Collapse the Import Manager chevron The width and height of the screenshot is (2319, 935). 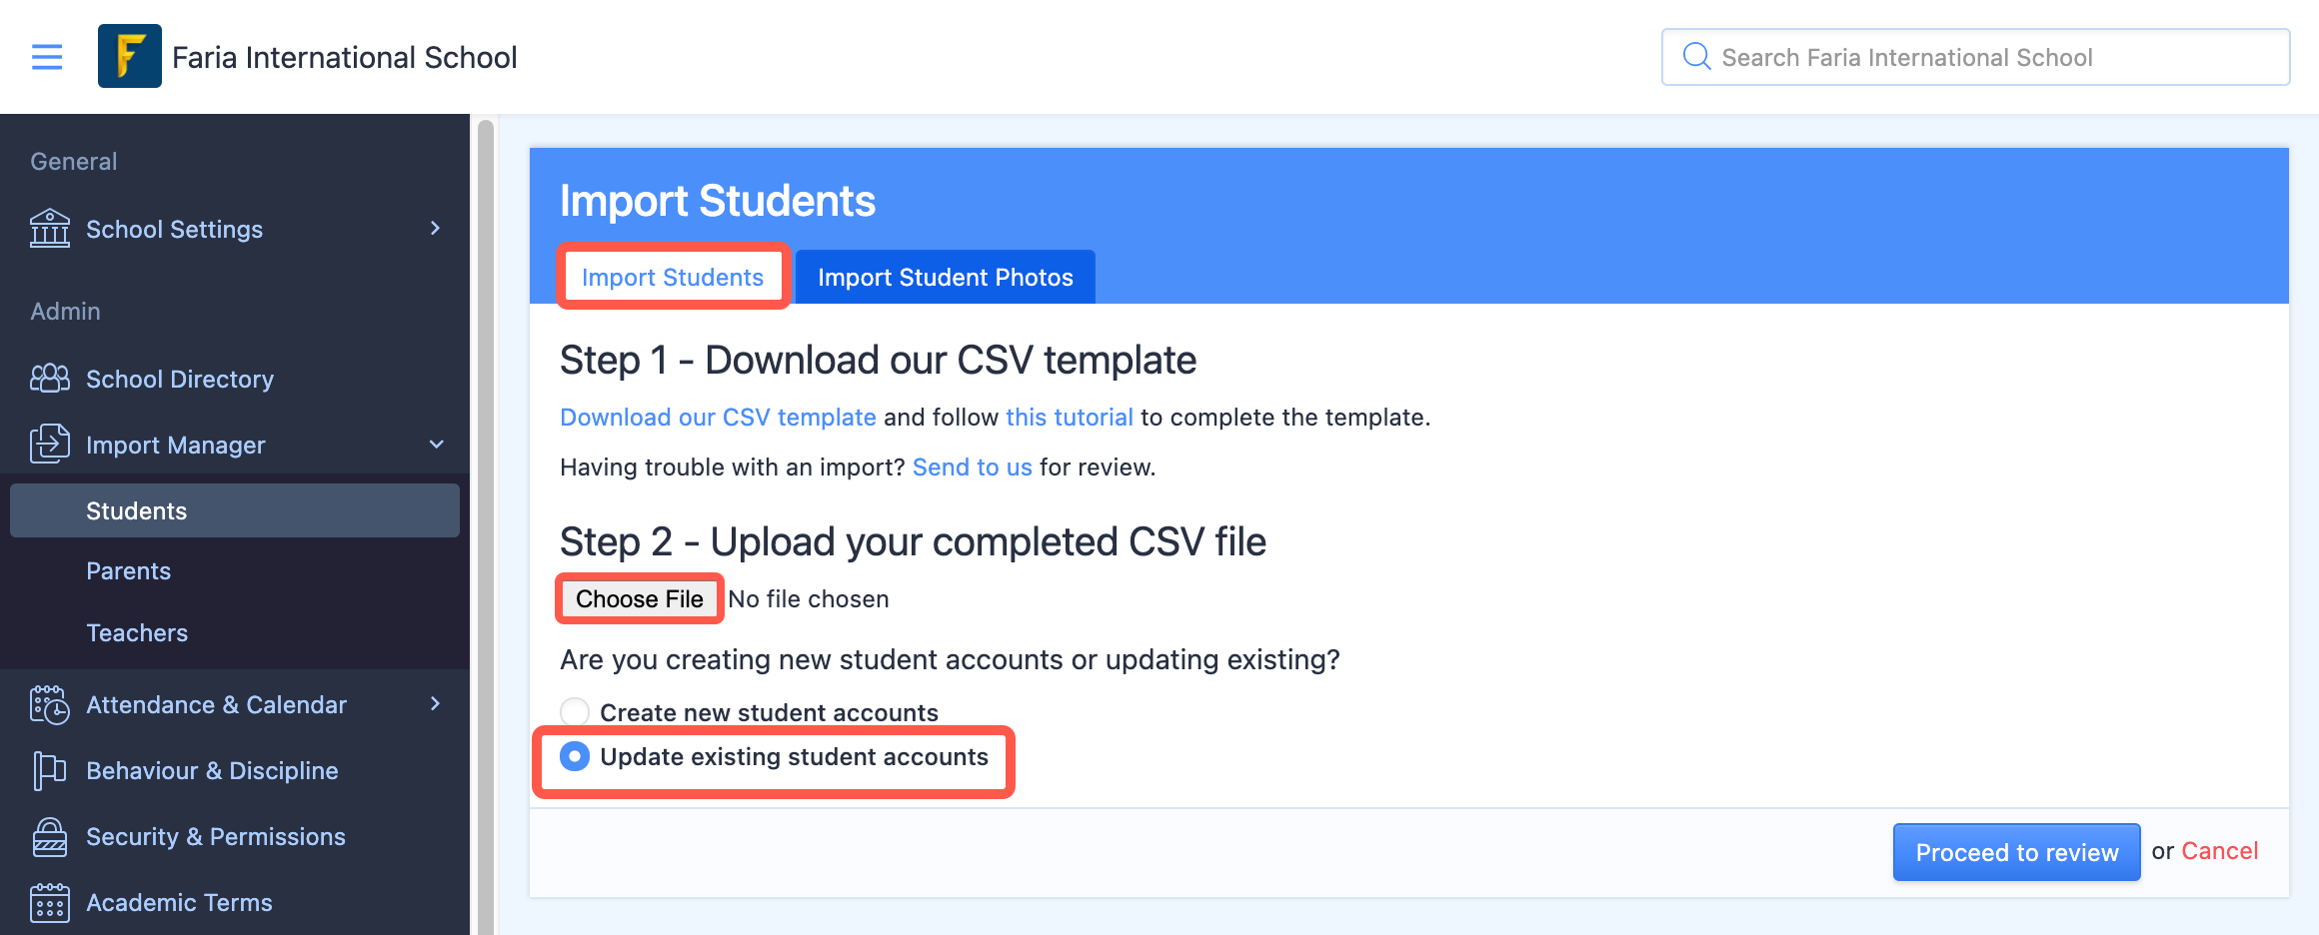coord(436,445)
